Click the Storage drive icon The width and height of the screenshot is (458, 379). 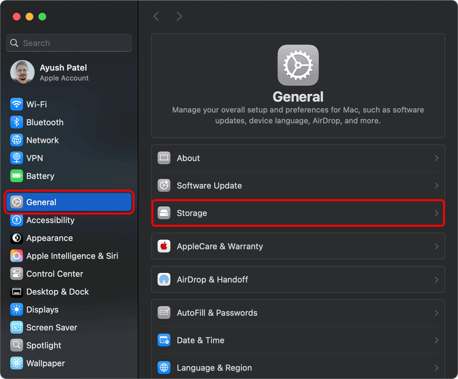[x=164, y=213]
